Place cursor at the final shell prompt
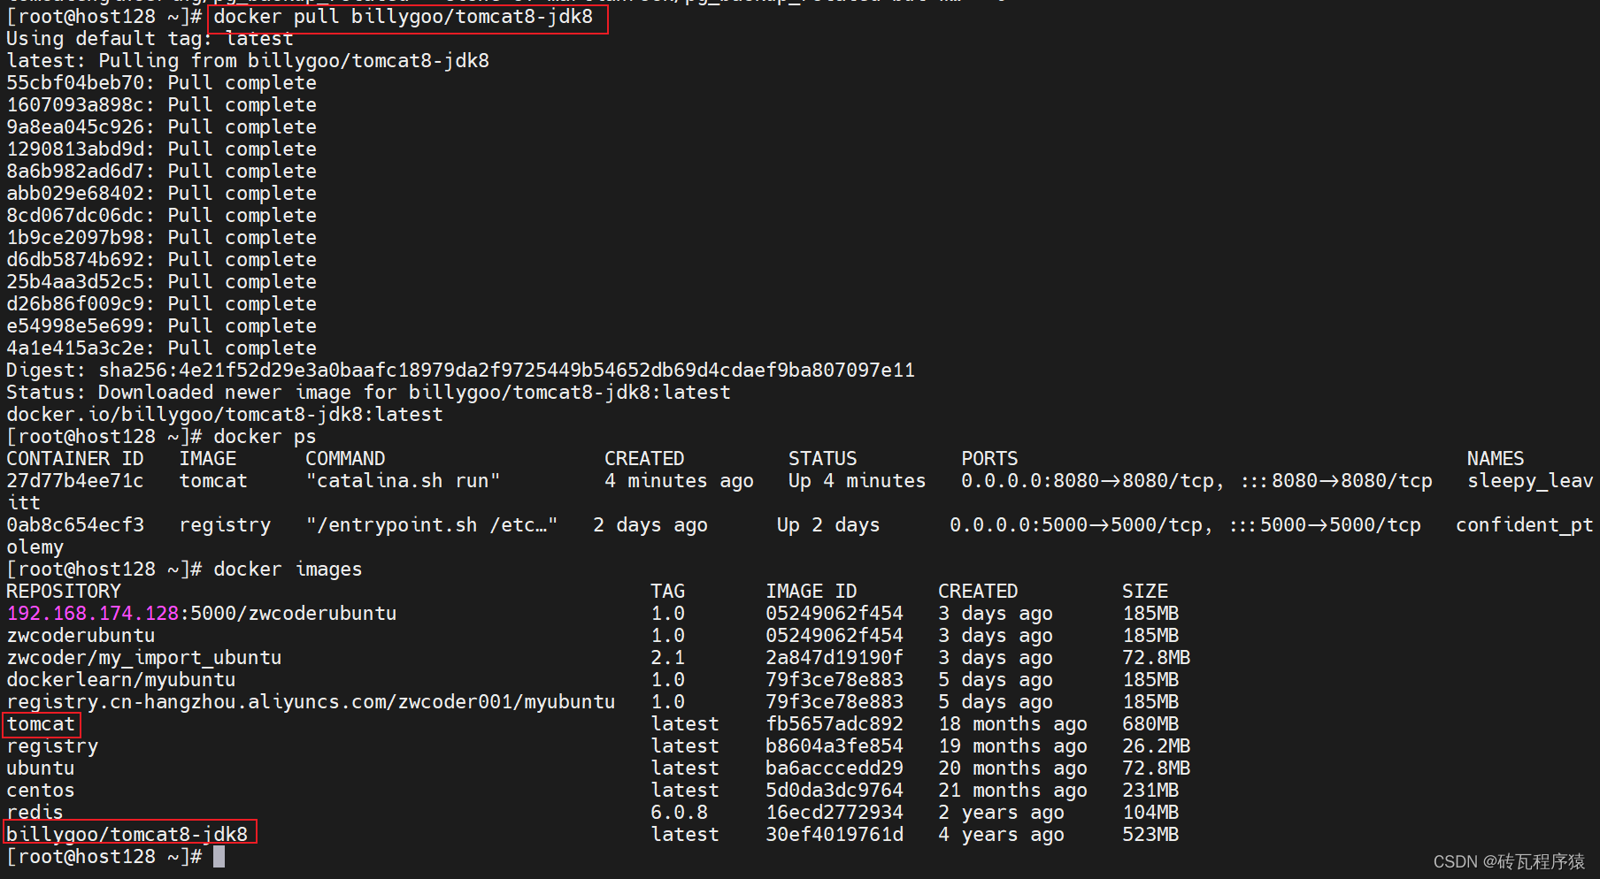This screenshot has height=879, width=1600. (219, 857)
